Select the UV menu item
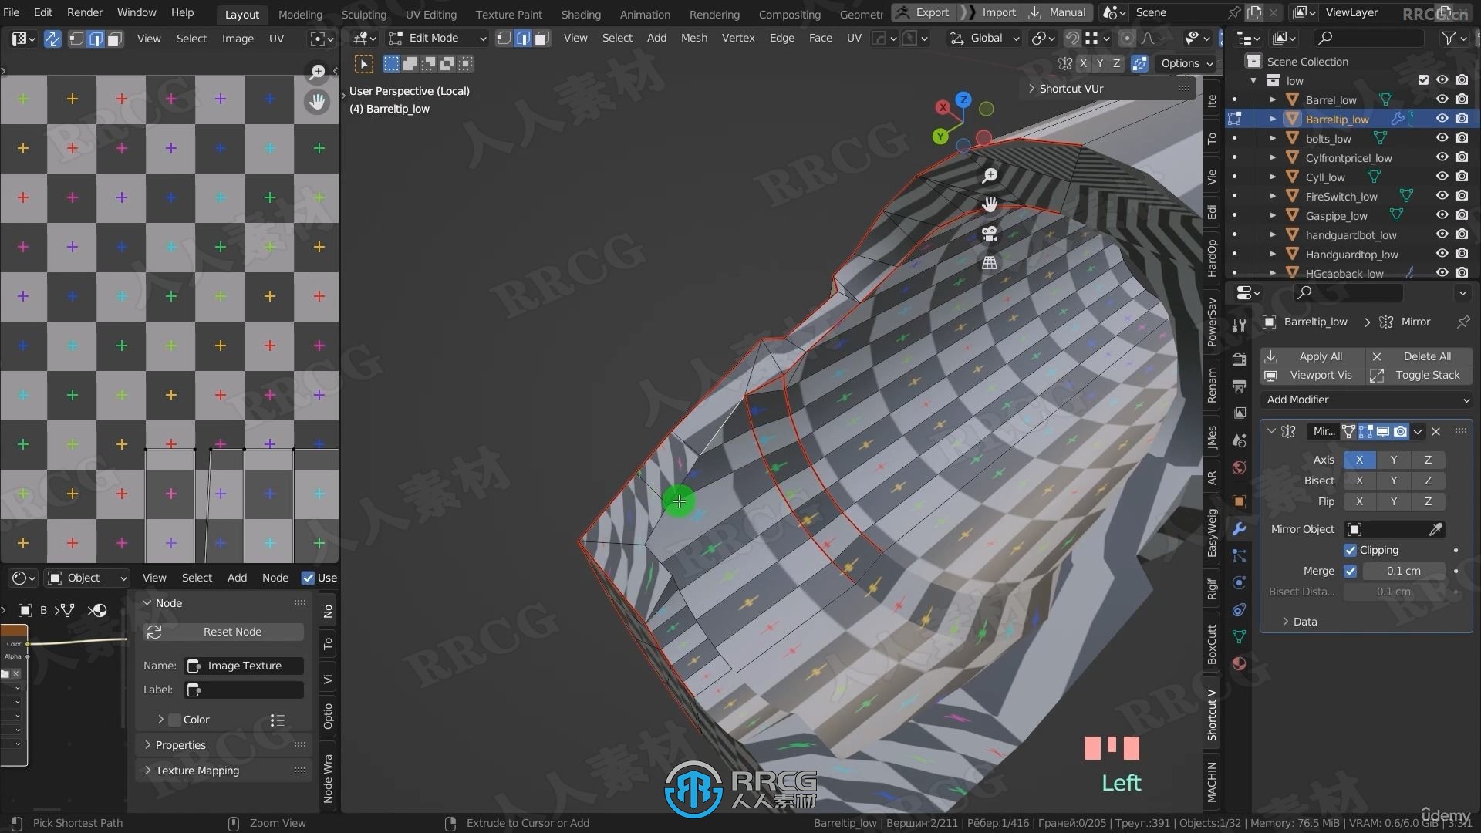The image size is (1481, 833). click(278, 38)
